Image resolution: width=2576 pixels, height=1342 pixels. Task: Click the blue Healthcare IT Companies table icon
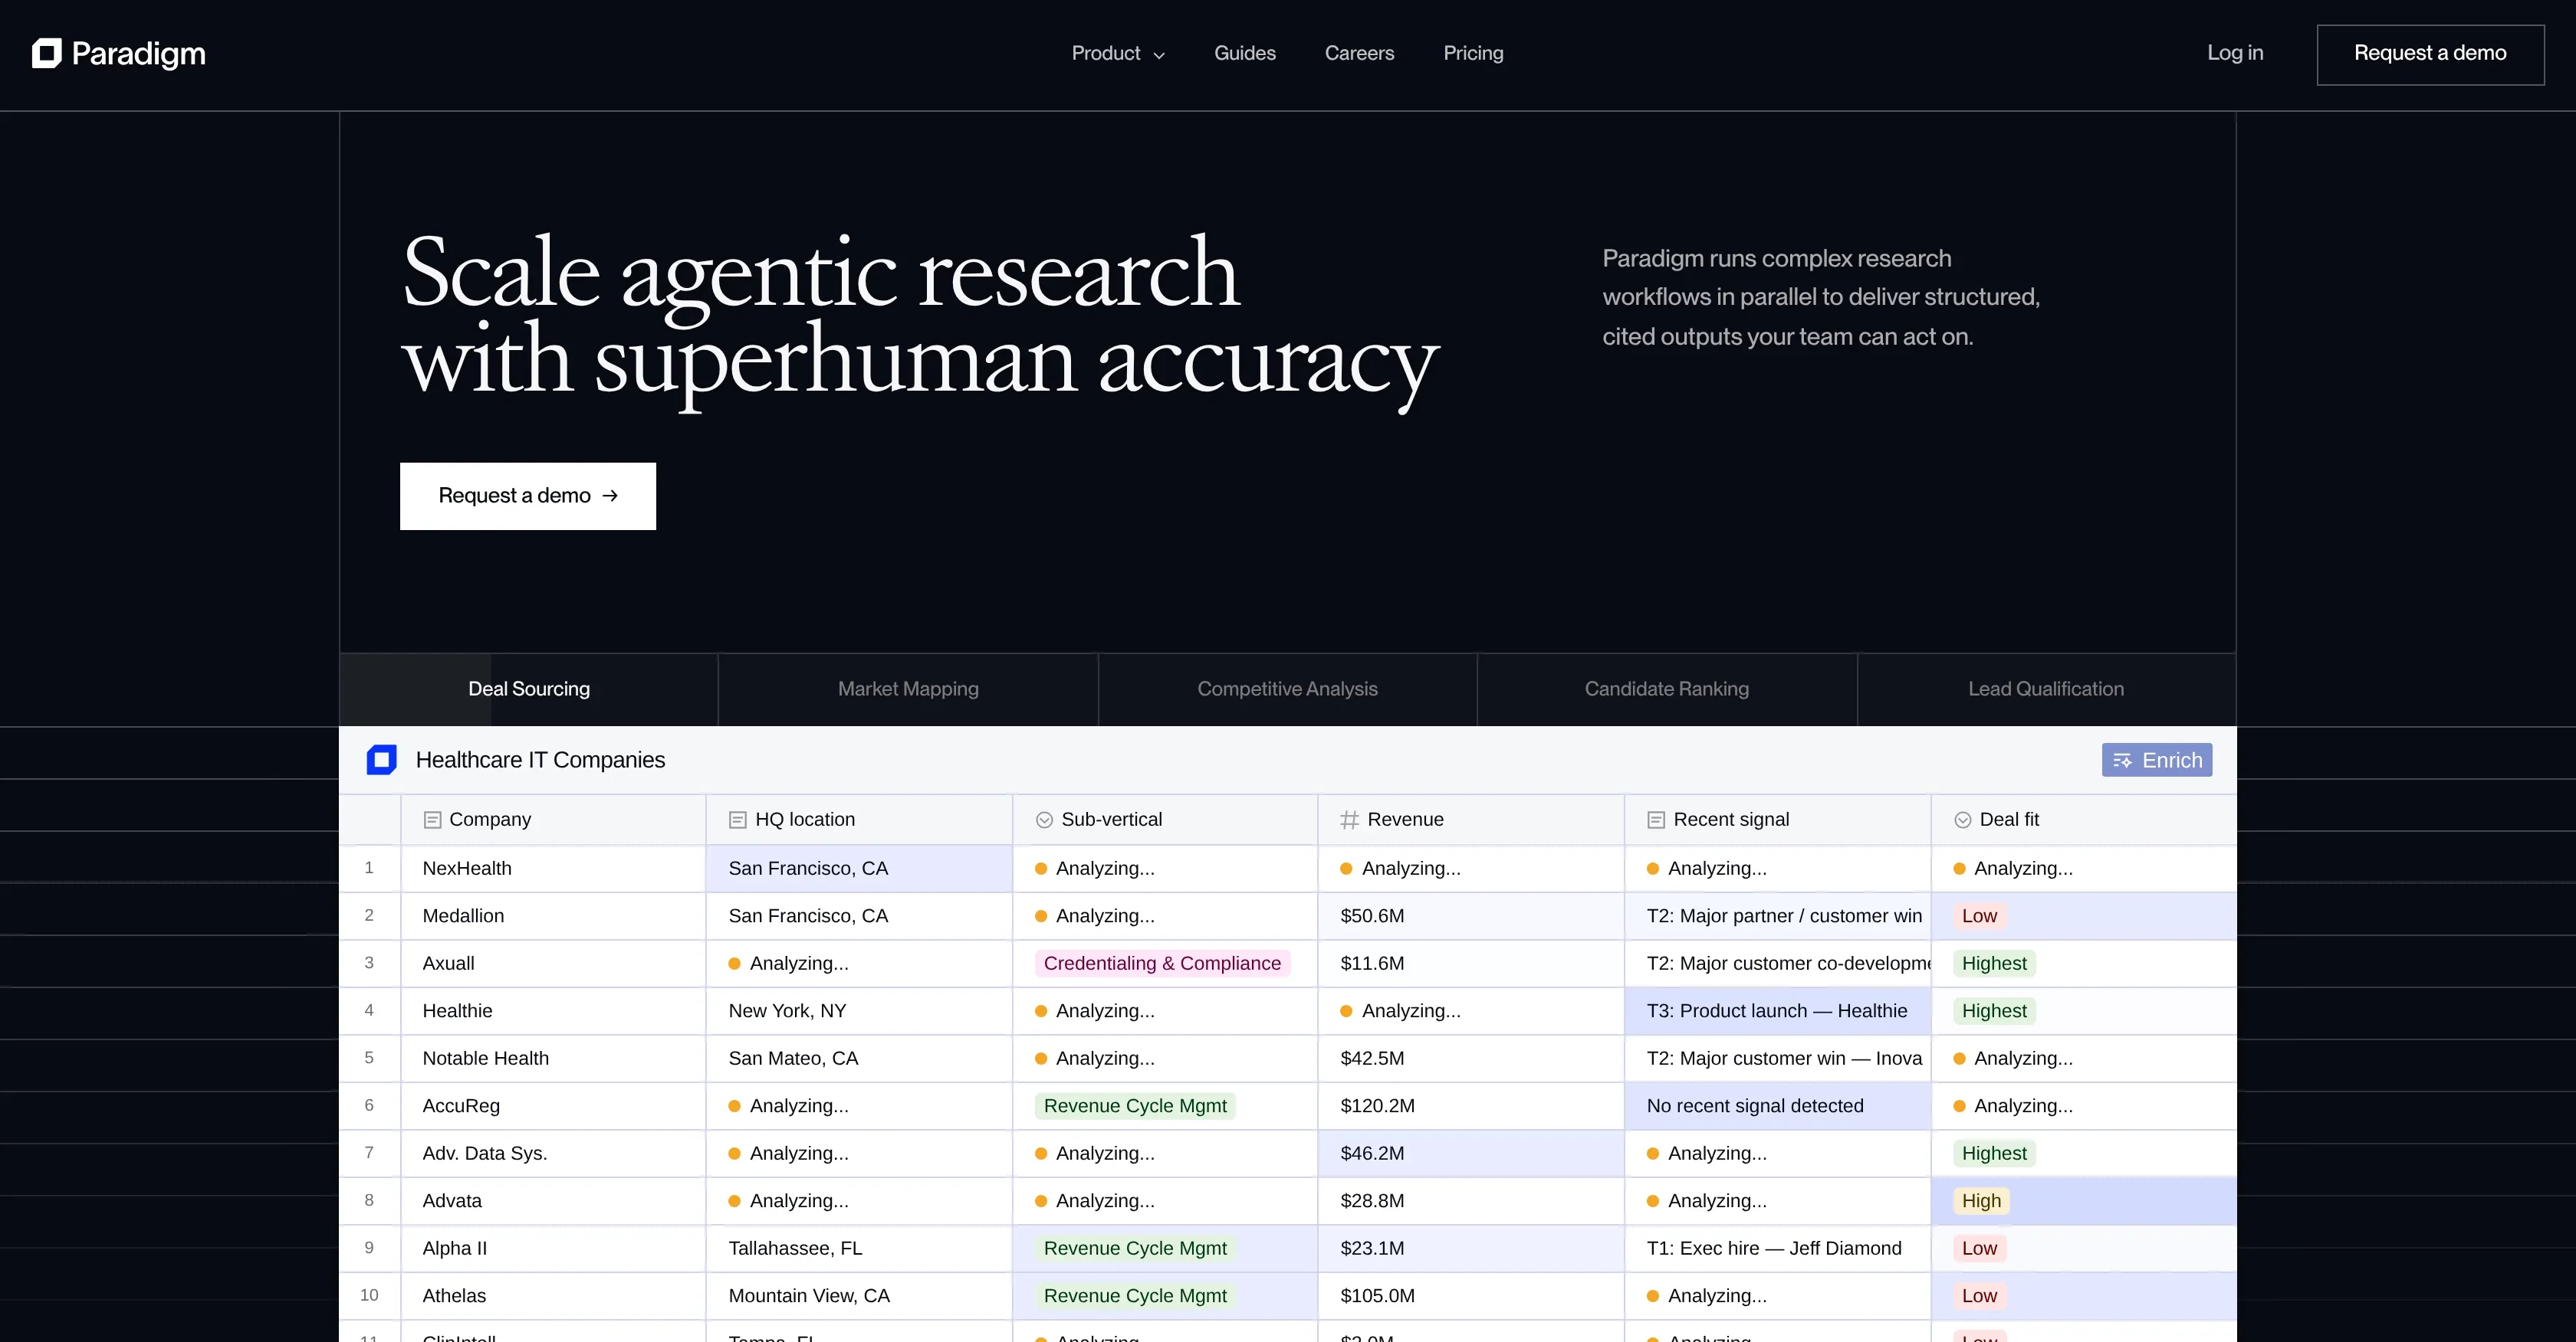tap(381, 759)
